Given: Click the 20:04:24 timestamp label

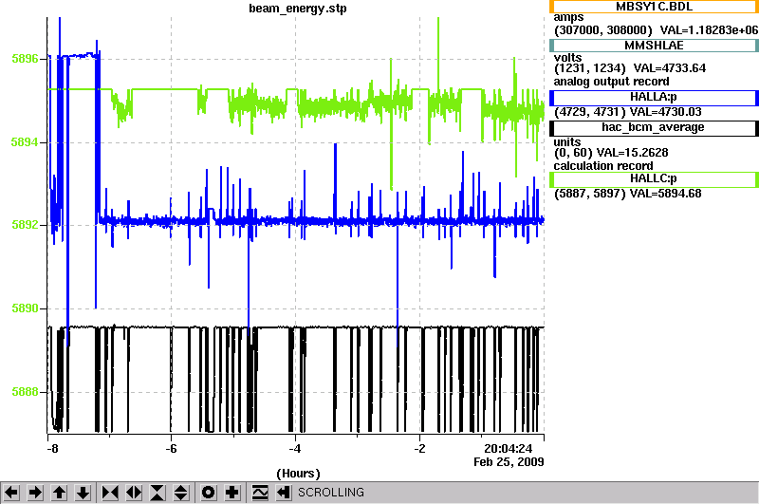Looking at the screenshot, I should (x=508, y=449).
